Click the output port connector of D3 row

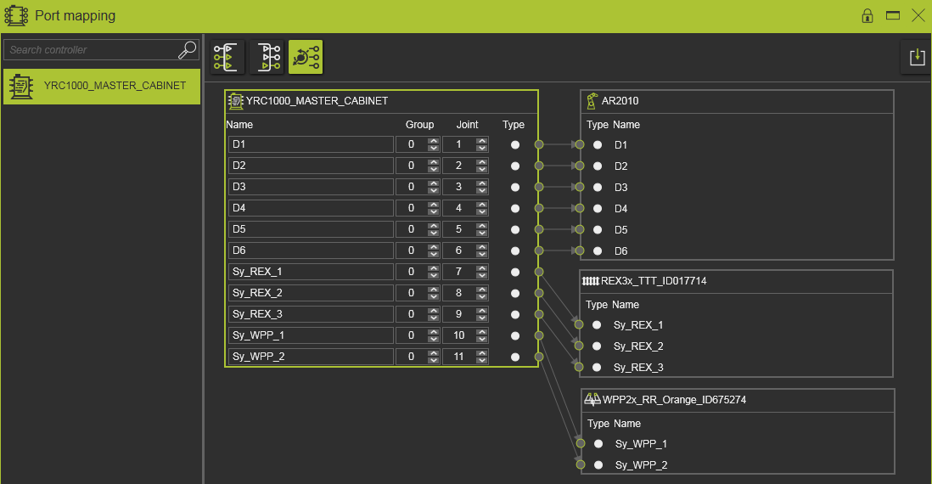point(538,187)
